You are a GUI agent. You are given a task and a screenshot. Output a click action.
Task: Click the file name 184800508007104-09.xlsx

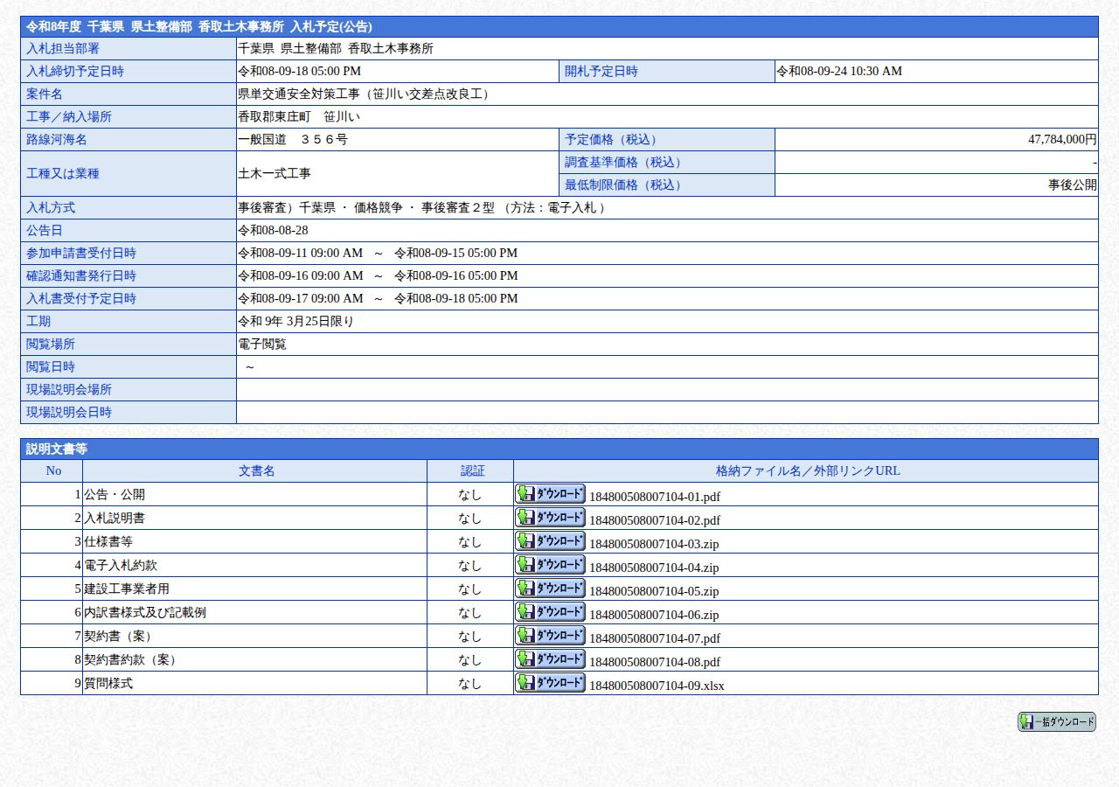(657, 686)
